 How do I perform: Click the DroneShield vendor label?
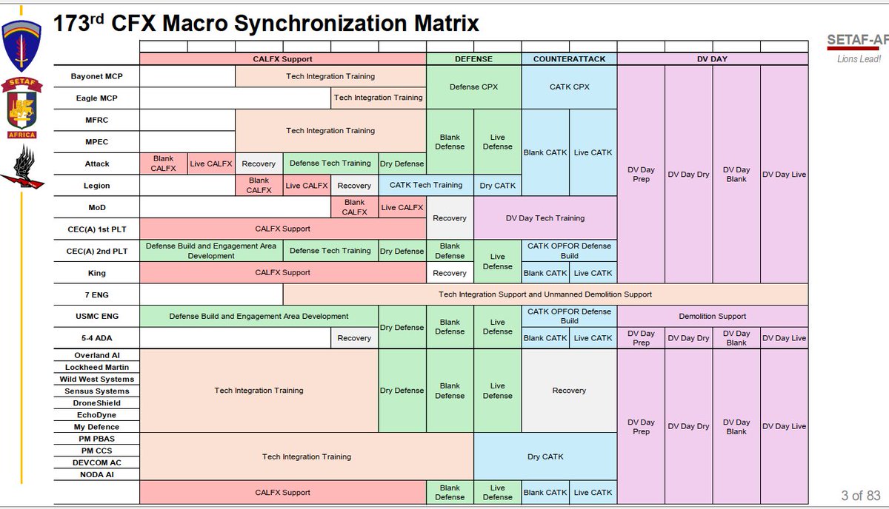point(96,402)
